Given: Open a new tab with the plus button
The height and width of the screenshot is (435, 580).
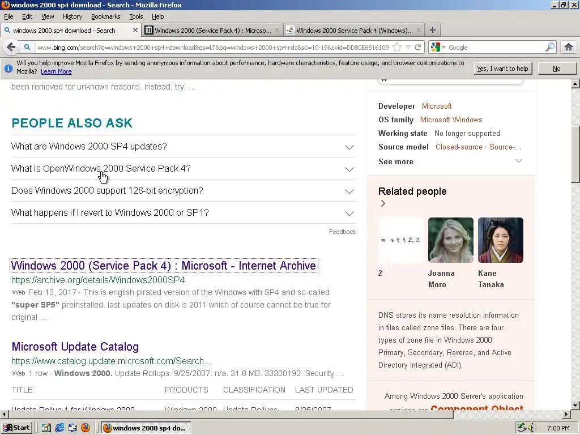Looking at the screenshot, I should (432, 31).
